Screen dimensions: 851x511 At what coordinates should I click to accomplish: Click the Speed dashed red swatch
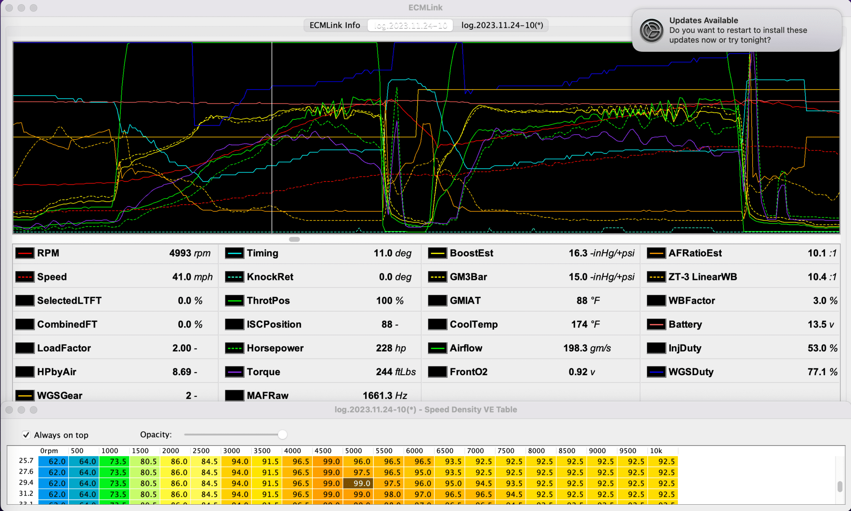point(25,277)
